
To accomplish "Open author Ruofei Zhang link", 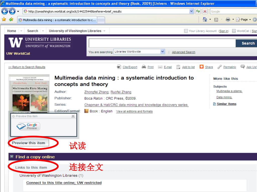I will [x=121, y=92].
